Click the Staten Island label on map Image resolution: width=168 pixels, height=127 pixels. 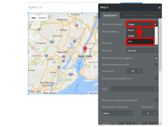[65, 80]
